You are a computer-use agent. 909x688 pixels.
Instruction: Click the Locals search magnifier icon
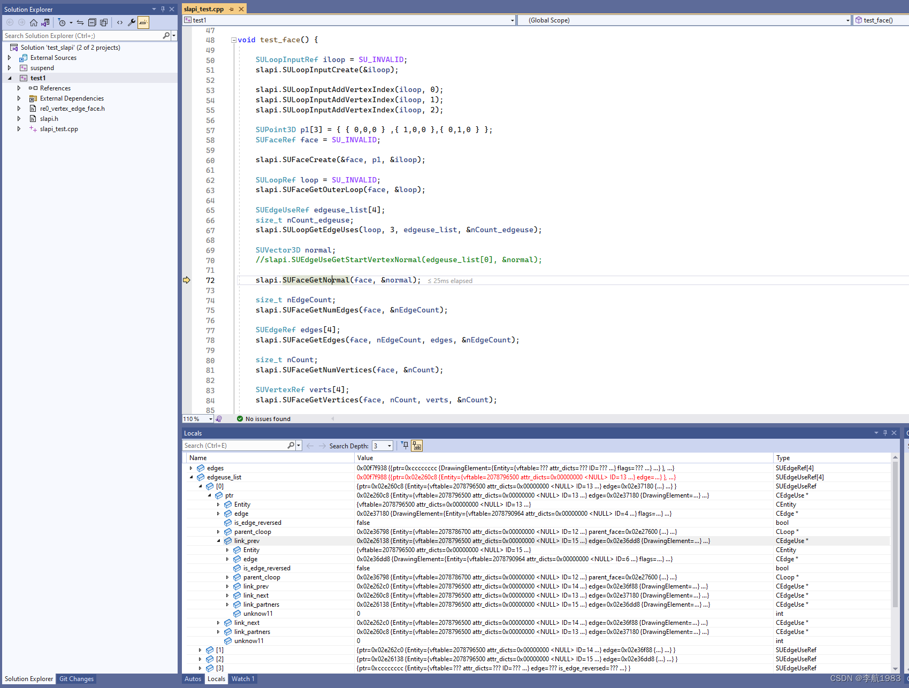point(291,446)
